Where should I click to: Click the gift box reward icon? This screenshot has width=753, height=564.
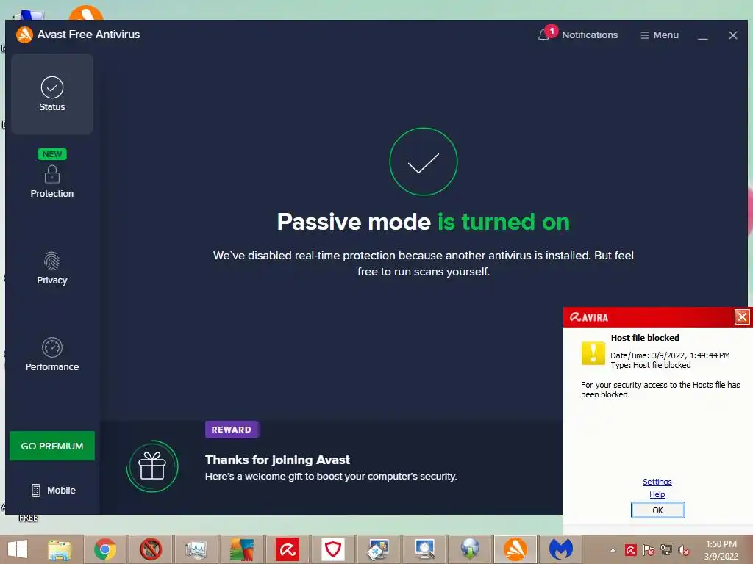point(152,466)
